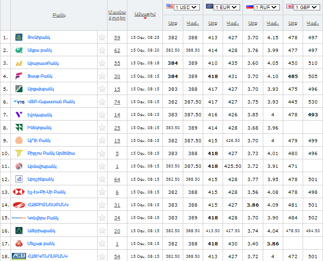The height and width of the screenshot is (261, 323).
Task: Toggle favorite star for Յունիբանկ
Action: (x=102, y=37)
